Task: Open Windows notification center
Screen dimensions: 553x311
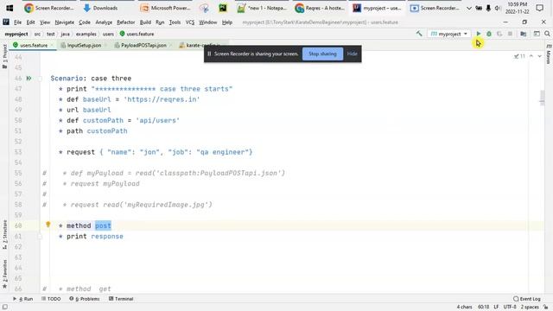Action: pyautogui.click(x=539, y=8)
